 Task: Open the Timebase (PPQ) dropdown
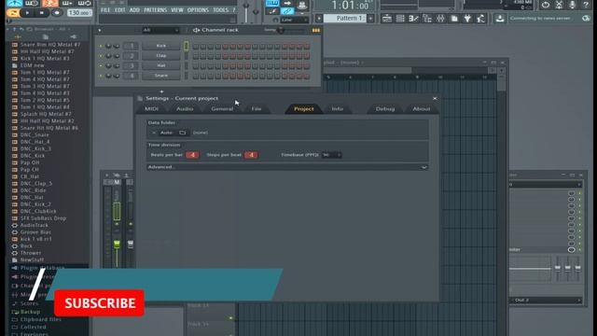tap(332, 155)
